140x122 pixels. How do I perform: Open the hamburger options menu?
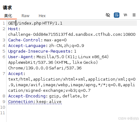click(134, 15)
